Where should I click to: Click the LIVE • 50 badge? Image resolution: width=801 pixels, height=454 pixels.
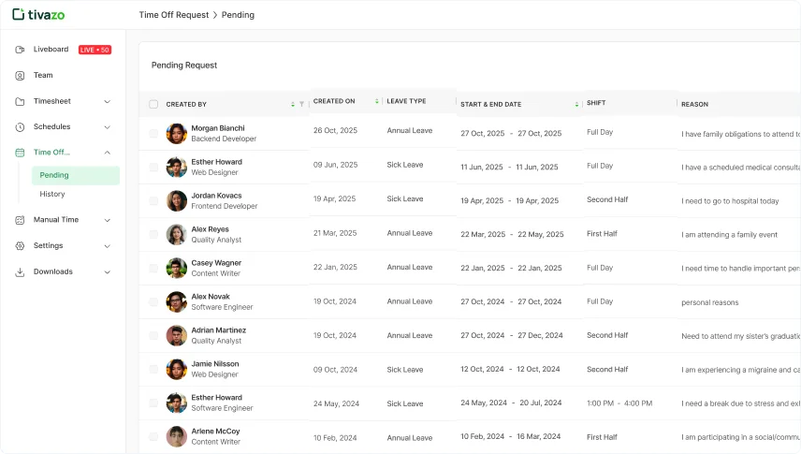[95, 50]
